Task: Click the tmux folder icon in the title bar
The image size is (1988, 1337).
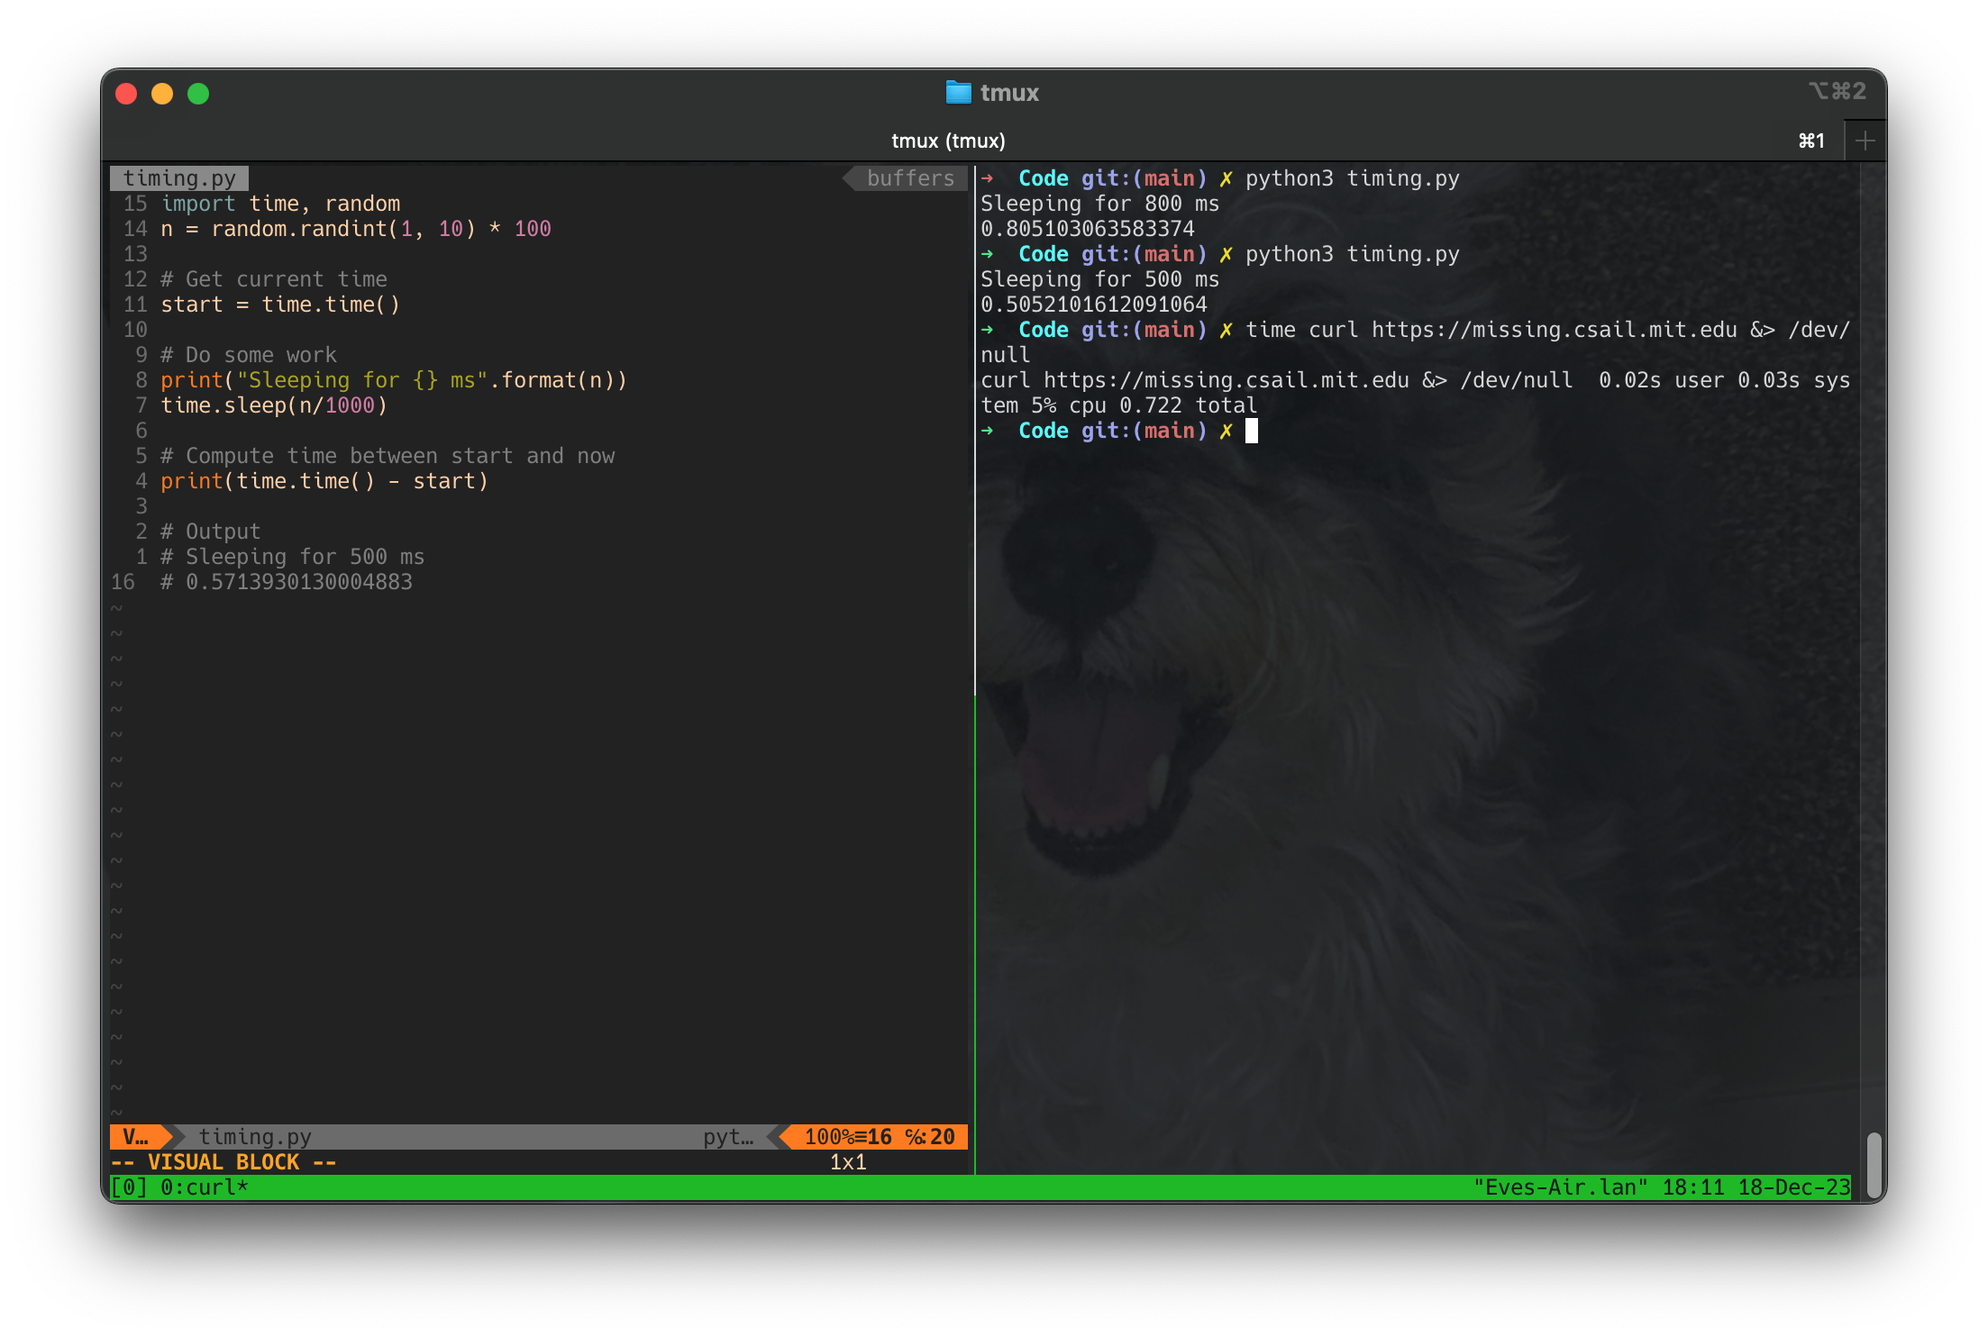Action: pyautogui.click(x=959, y=92)
